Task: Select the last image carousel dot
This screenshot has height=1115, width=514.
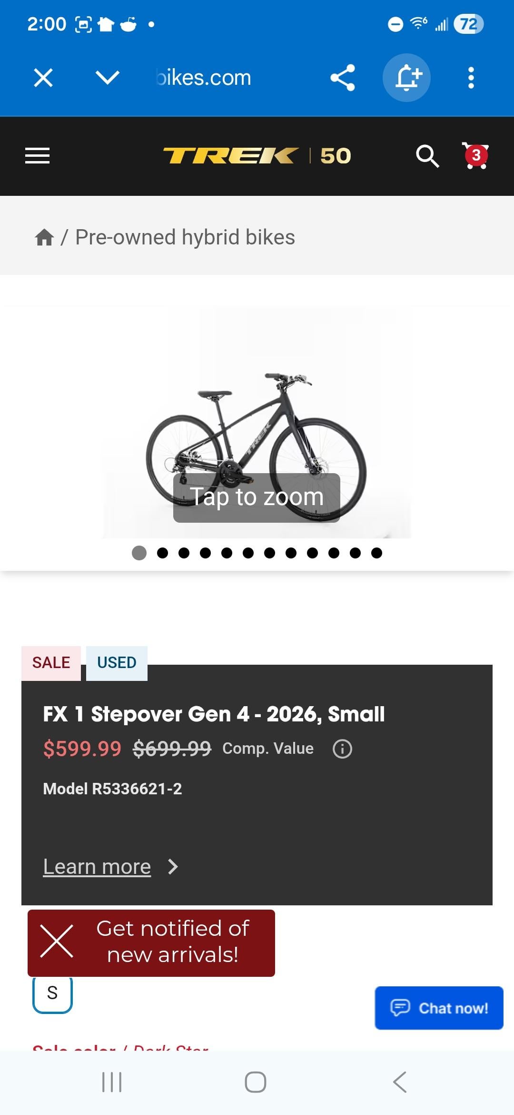Action: click(376, 553)
